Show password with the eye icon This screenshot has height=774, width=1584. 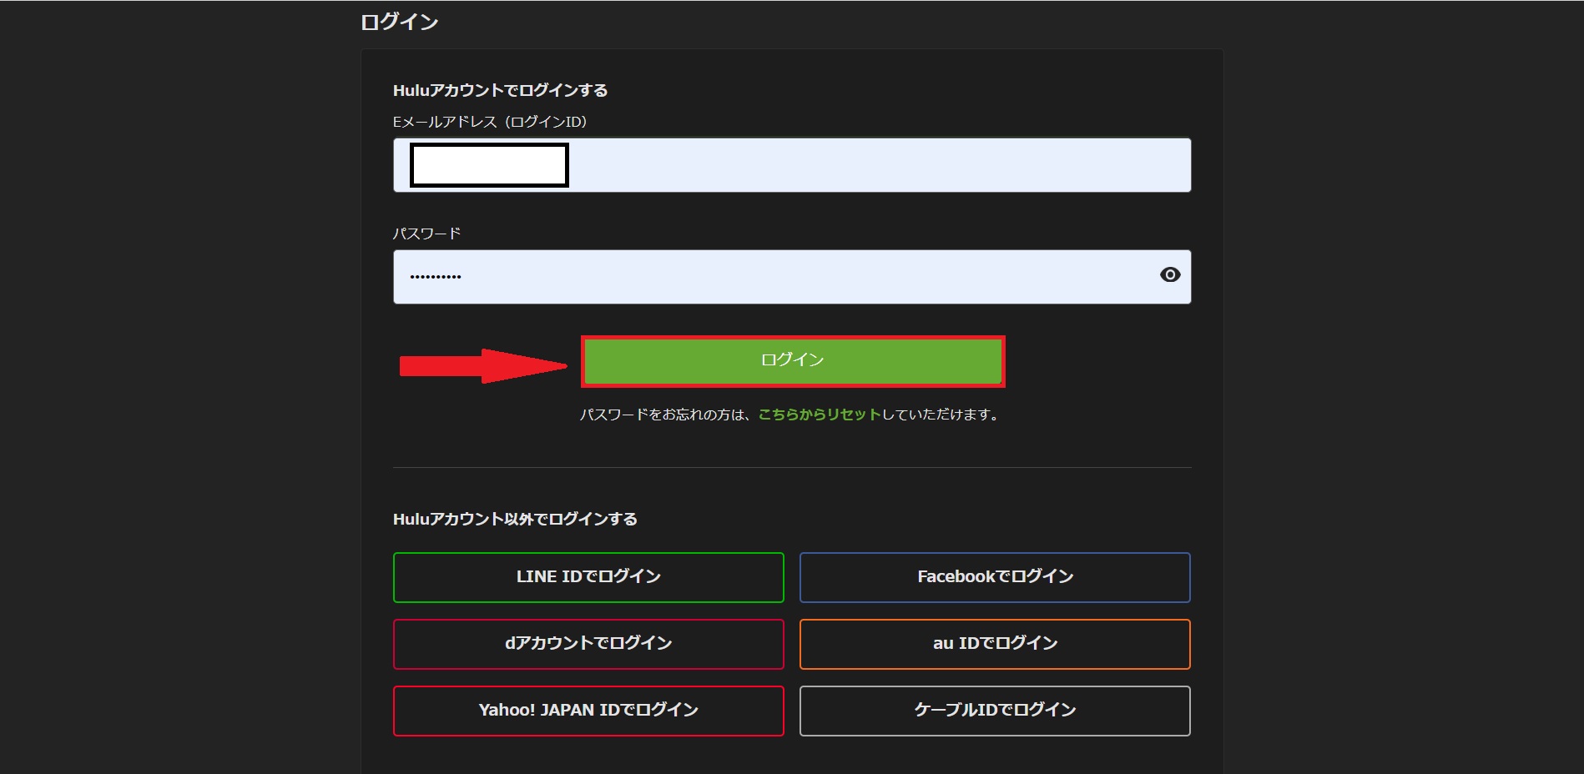click(1170, 275)
